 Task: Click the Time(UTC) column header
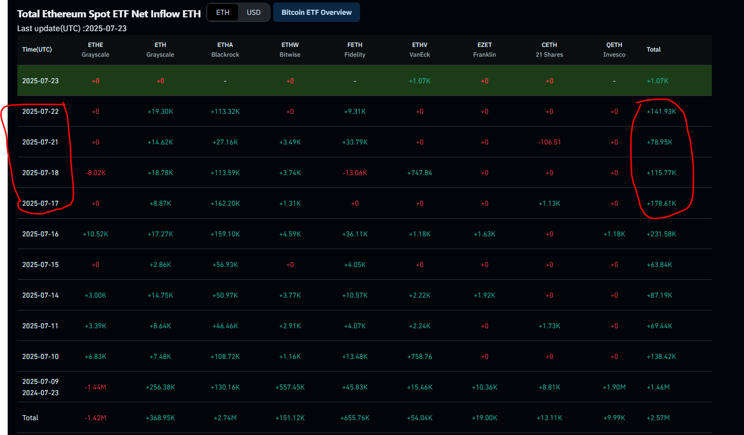(37, 50)
